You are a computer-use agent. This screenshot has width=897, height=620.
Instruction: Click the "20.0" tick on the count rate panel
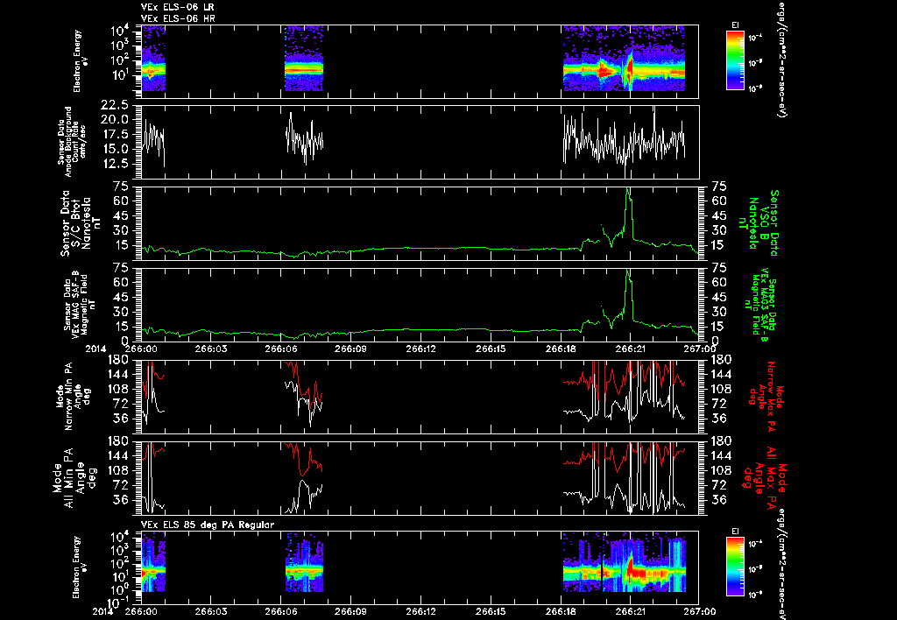[x=115, y=120]
